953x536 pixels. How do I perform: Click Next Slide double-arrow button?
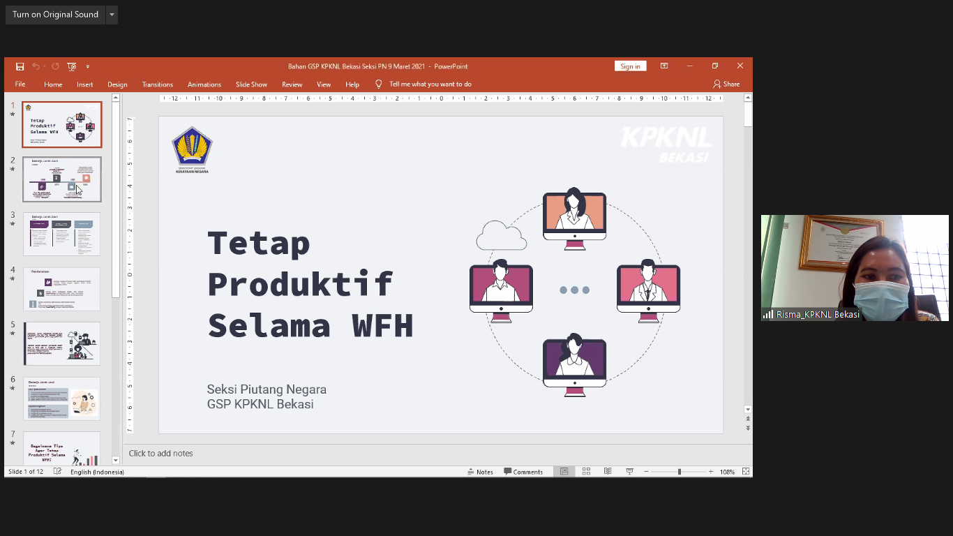tap(748, 428)
